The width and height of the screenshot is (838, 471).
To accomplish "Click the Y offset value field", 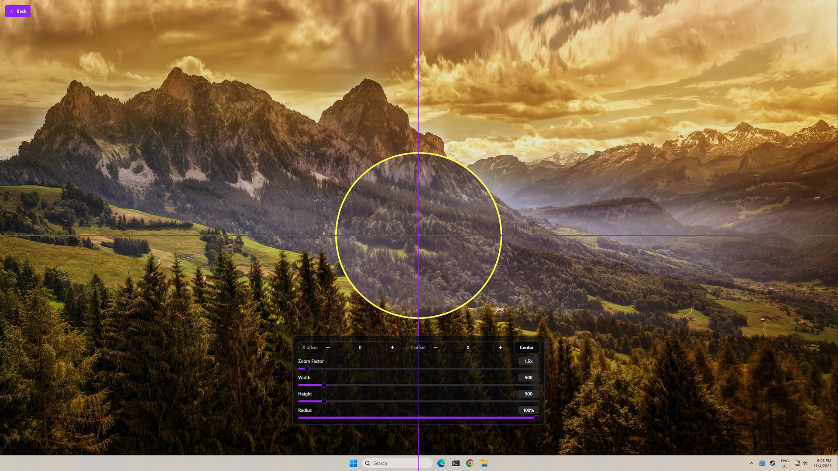I will [468, 347].
